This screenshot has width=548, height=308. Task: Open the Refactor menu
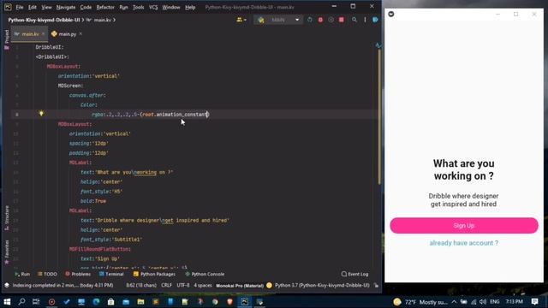[105, 8]
